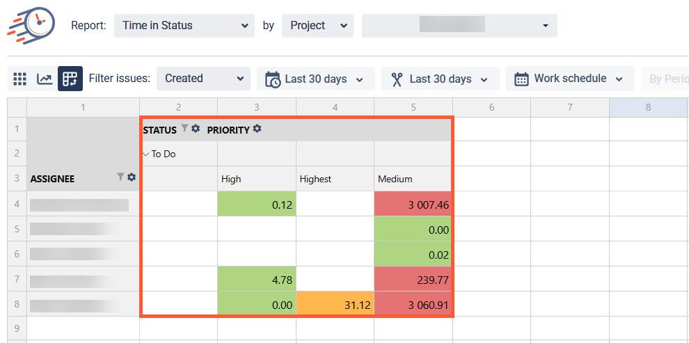
Task: Open the Work schedule dropdown
Action: pos(570,79)
